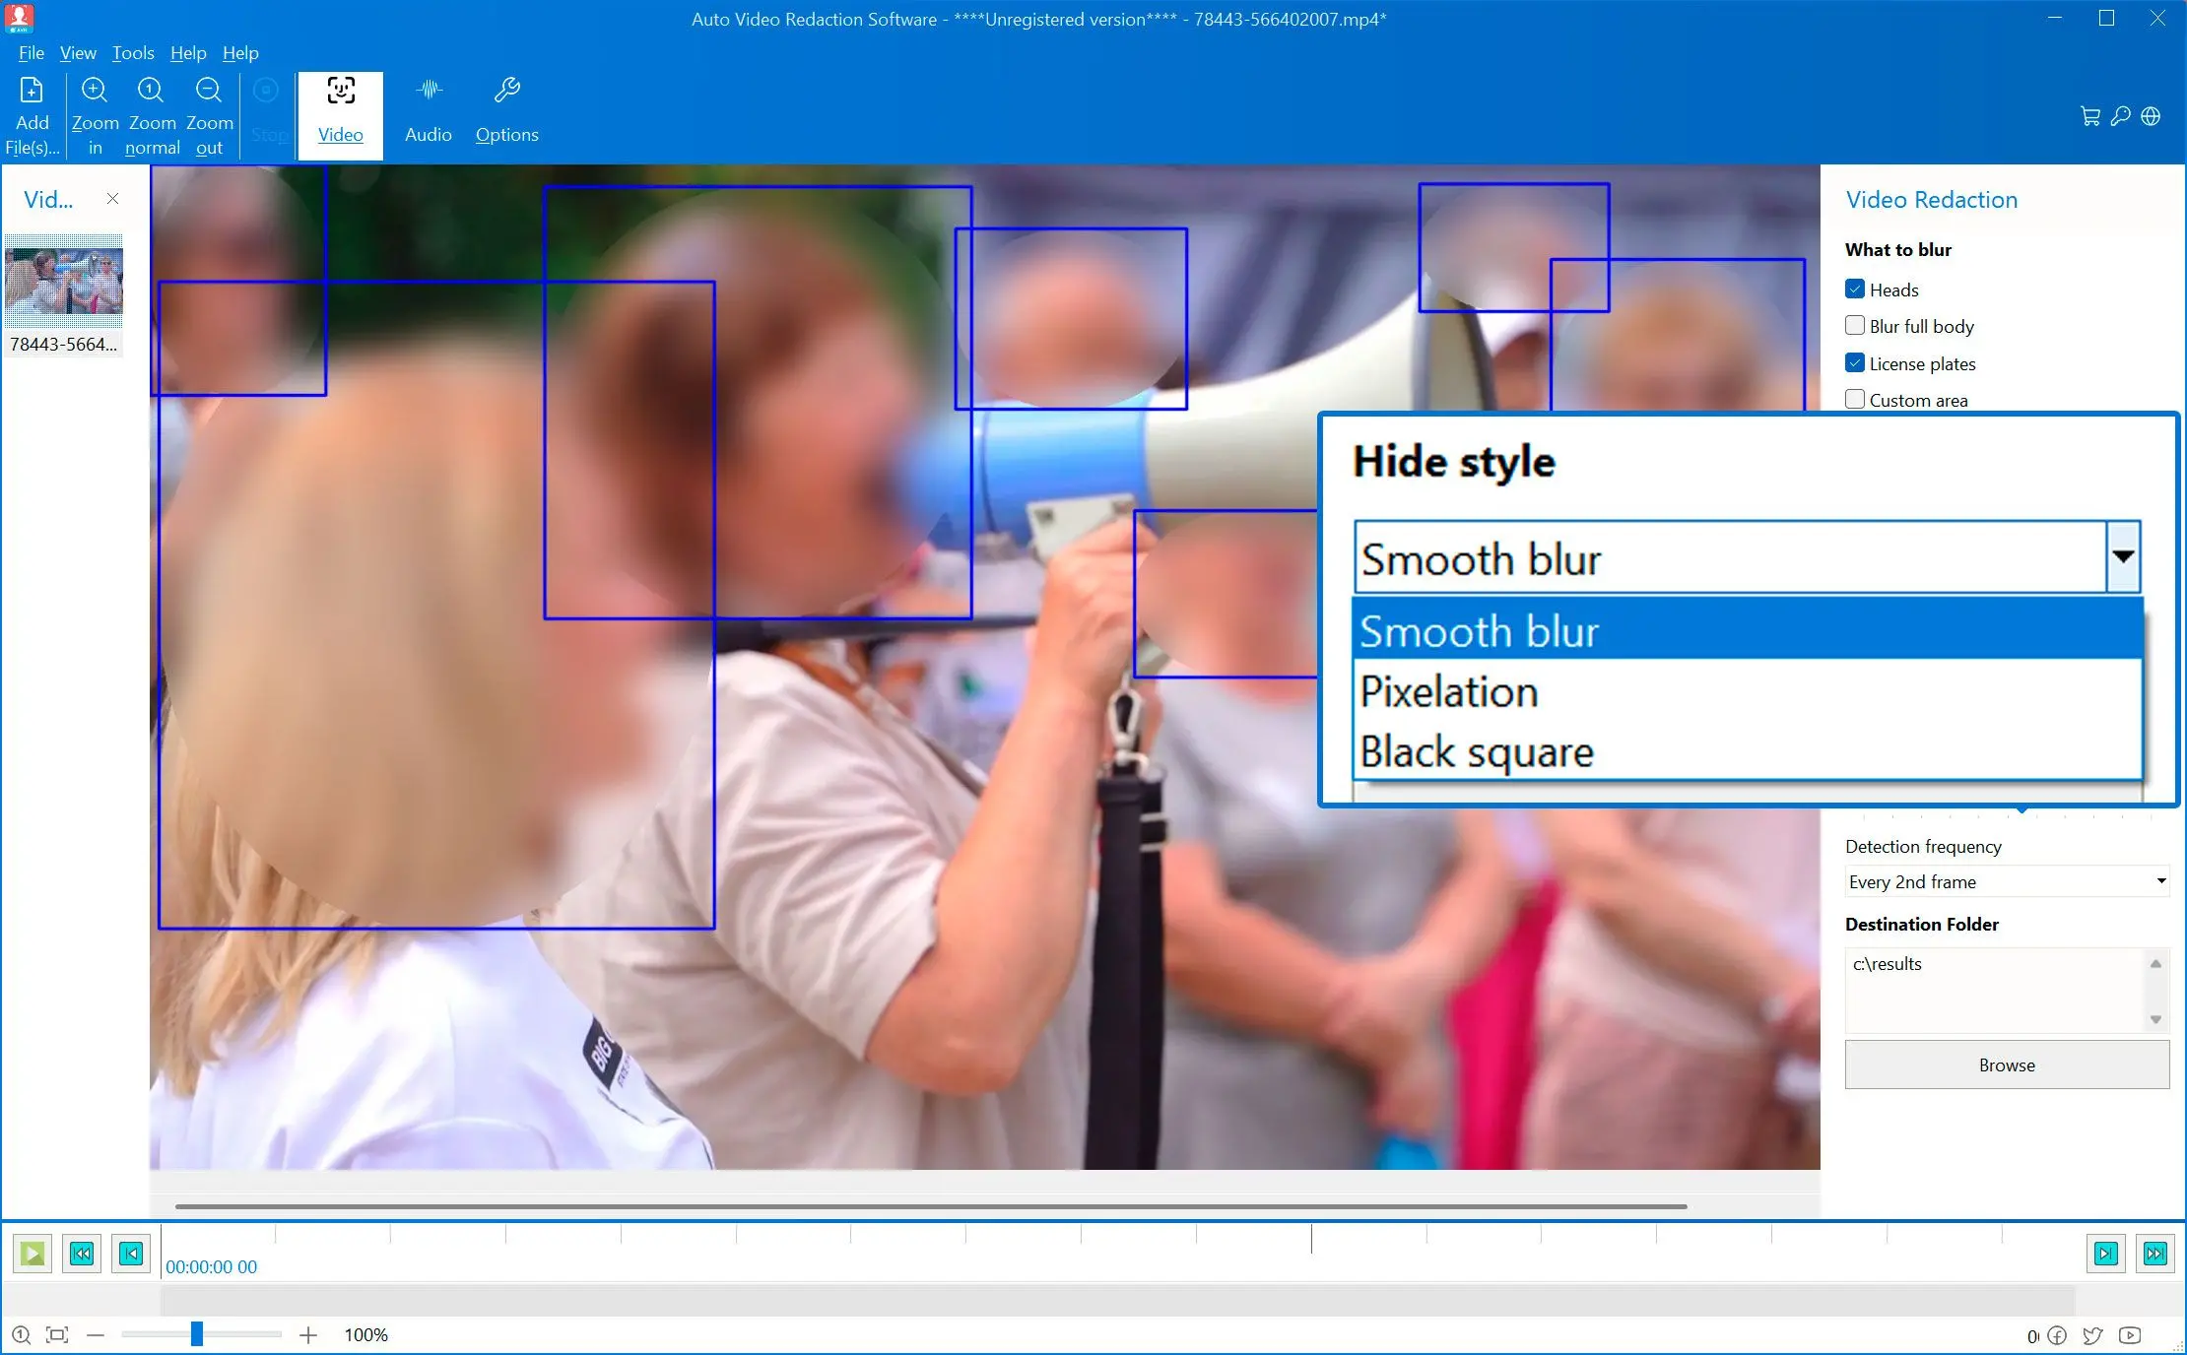Click the Add File(s) toolbar icon

coord(32,92)
